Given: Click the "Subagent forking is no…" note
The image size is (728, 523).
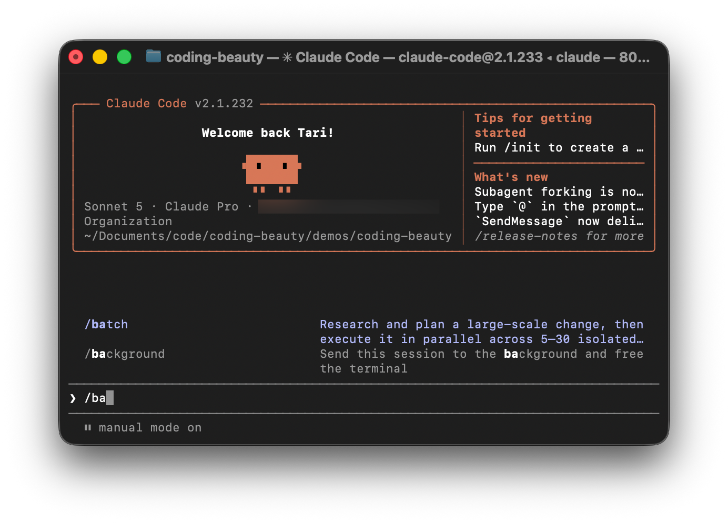Looking at the screenshot, I should 559,192.
